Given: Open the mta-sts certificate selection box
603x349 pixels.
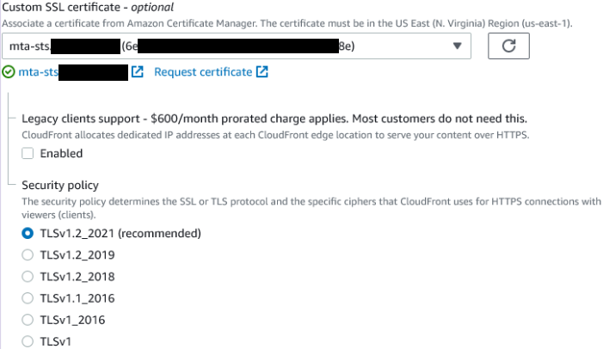Looking at the screenshot, I should point(237,46).
